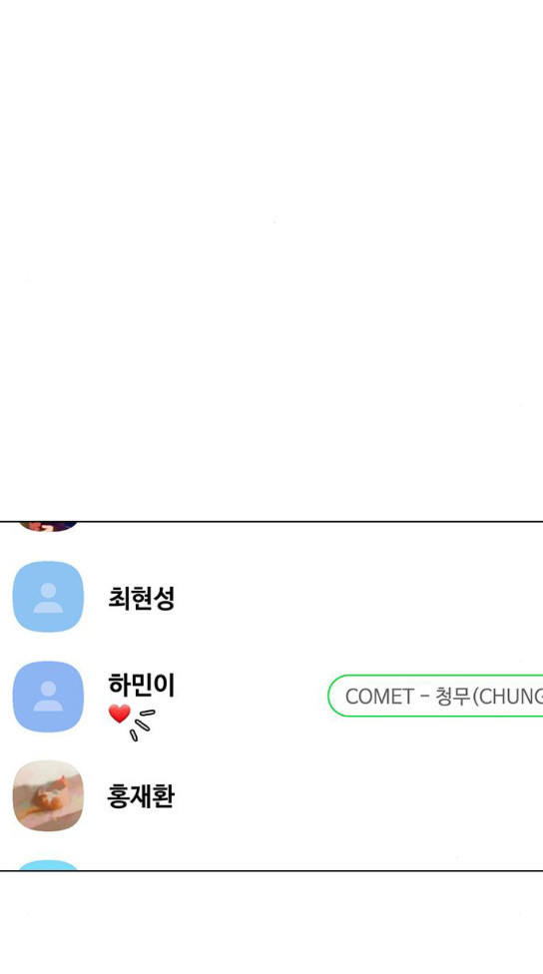Image resolution: width=543 pixels, height=974 pixels.
Task: Click the person silhouette inside 하민이's avatar
Action: 48,697
